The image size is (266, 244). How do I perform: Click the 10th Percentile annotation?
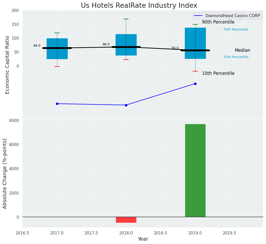coord(218,74)
